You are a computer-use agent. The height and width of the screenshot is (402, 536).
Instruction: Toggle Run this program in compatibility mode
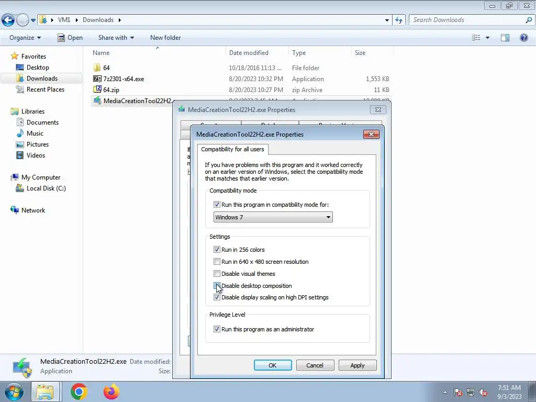click(x=217, y=205)
